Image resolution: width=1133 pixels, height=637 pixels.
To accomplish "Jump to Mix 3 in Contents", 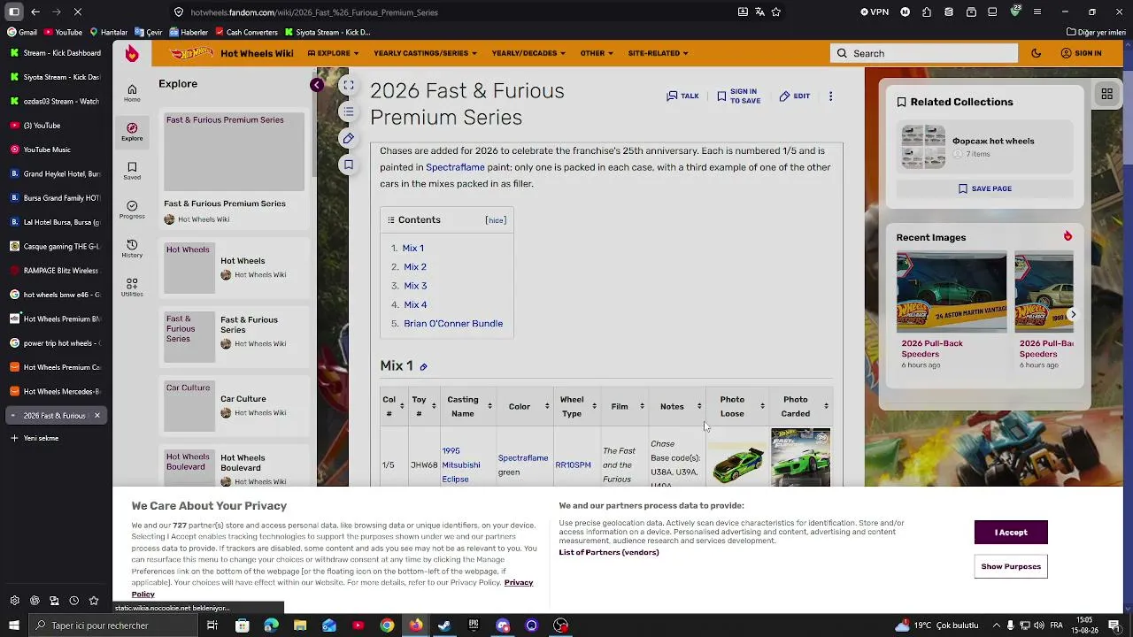I will pyautogui.click(x=415, y=286).
